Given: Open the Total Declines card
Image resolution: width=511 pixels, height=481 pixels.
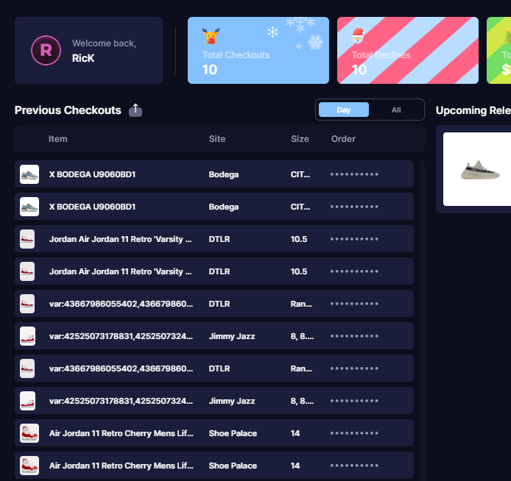Looking at the screenshot, I should (x=408, y=51).
